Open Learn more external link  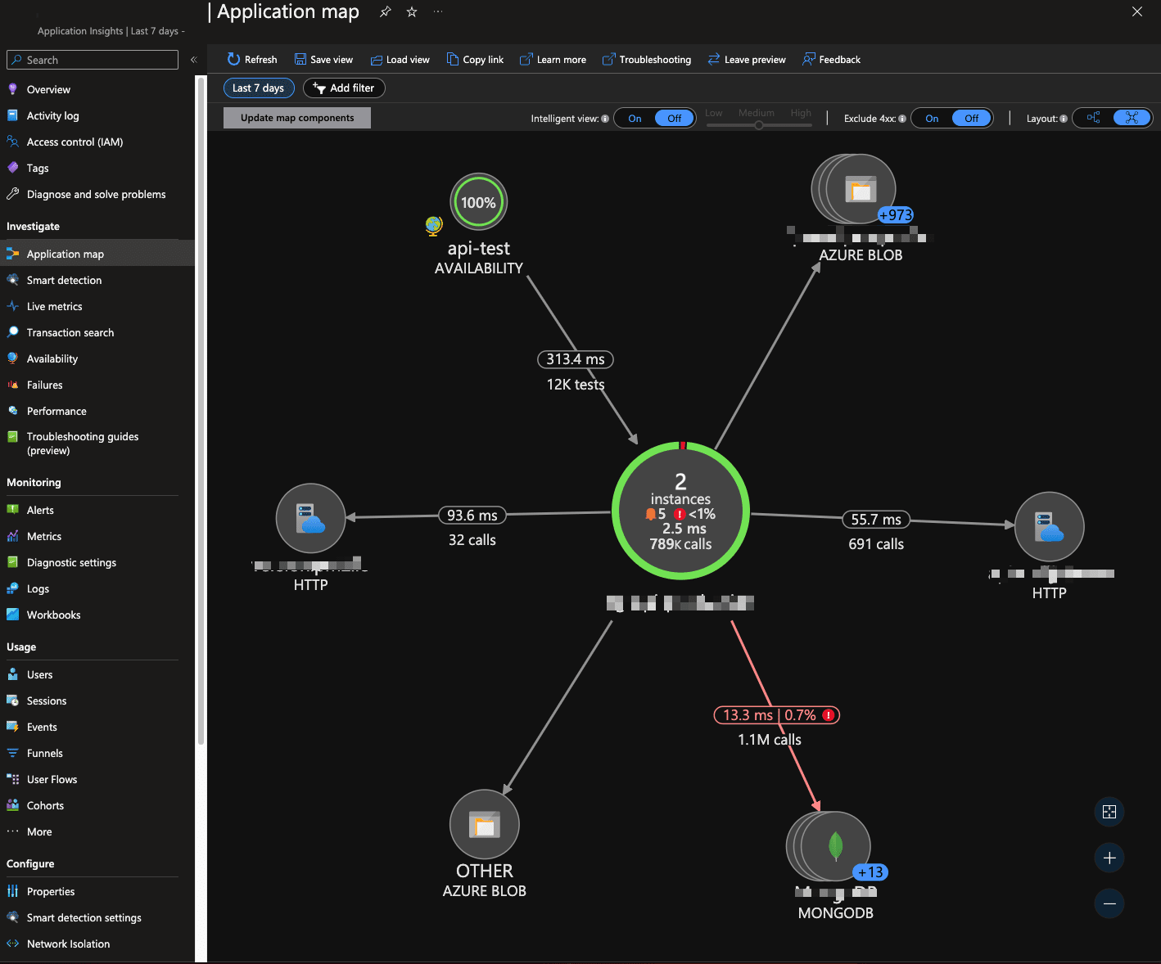tap(553, 59)
